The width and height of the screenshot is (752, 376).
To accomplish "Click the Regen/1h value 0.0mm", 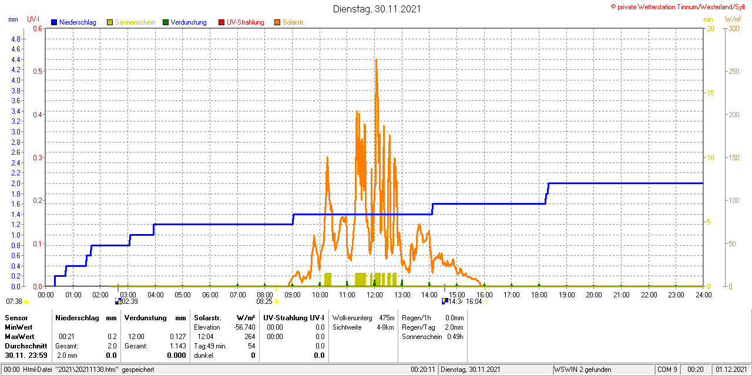I will (x=454, y=318).
